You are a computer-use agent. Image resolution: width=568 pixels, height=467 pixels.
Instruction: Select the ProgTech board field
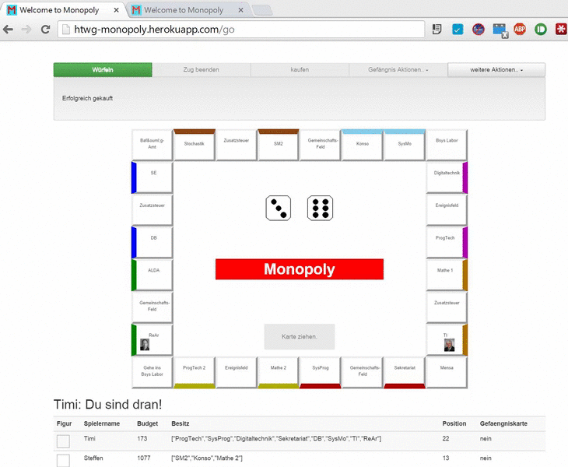click(x=447, y=242)
